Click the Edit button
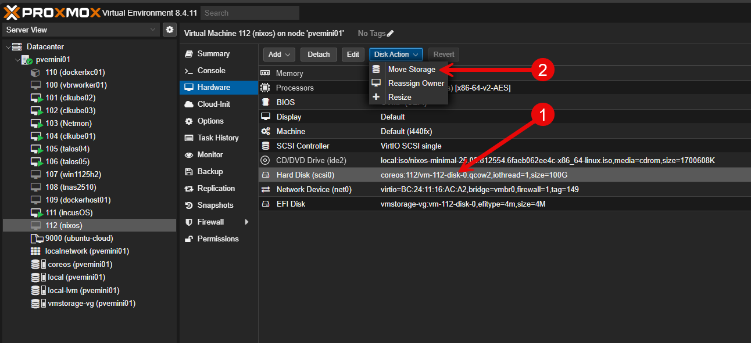This screenshot has width=751, height=343. coord(353,55)
